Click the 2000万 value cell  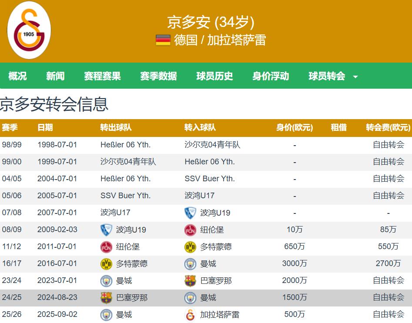point(295,281)
